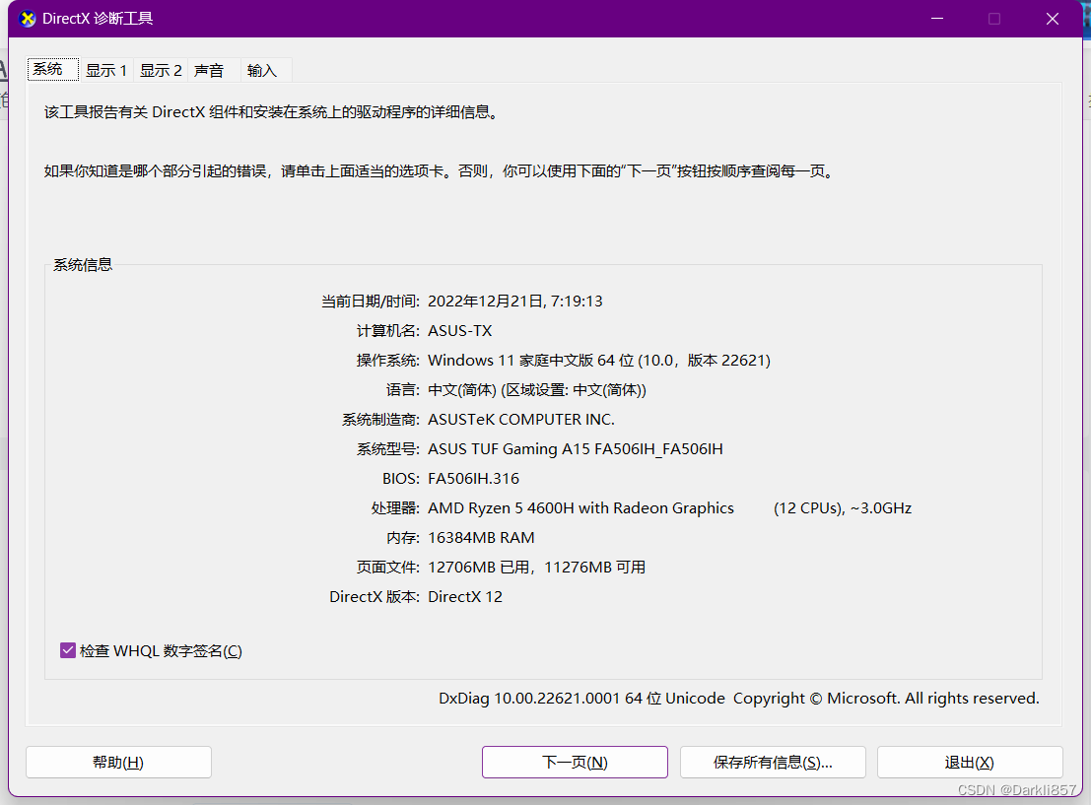This screenshot has height=805, width=1091.
Task: Select the 声音 tab
Action: point(210,69)
